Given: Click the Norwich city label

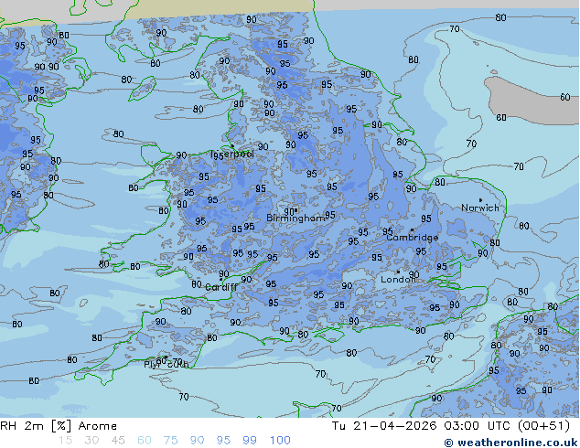Looking at the screenshot, I should 480,208.
